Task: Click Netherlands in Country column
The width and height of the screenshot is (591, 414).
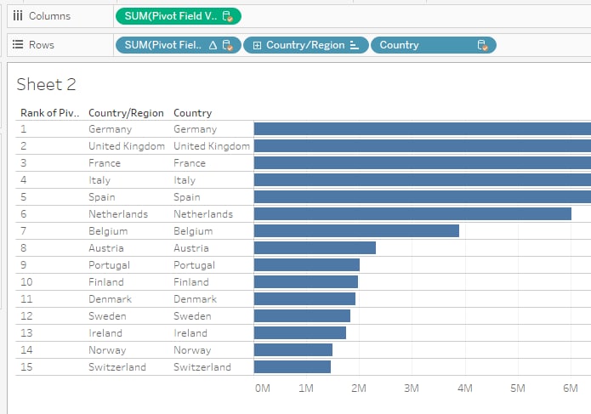Action: (x=203, y=214)
